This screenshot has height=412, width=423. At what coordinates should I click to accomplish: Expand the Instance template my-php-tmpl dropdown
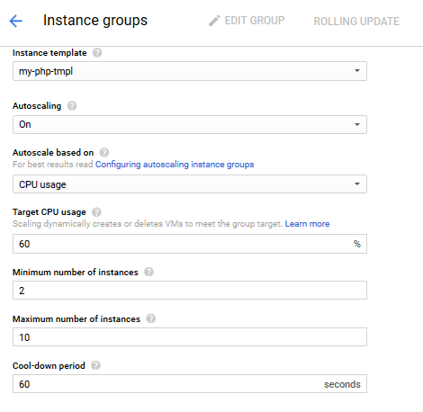tap(190, 71)
